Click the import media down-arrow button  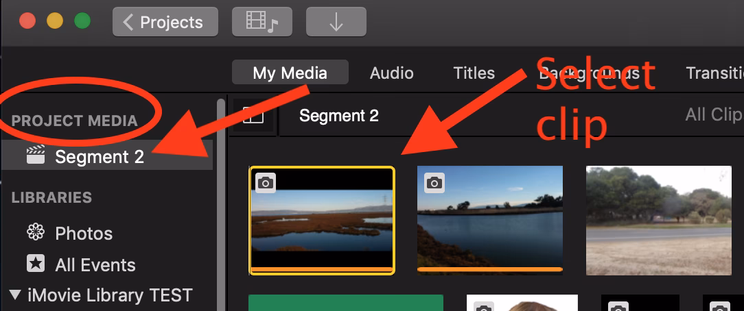336,22
